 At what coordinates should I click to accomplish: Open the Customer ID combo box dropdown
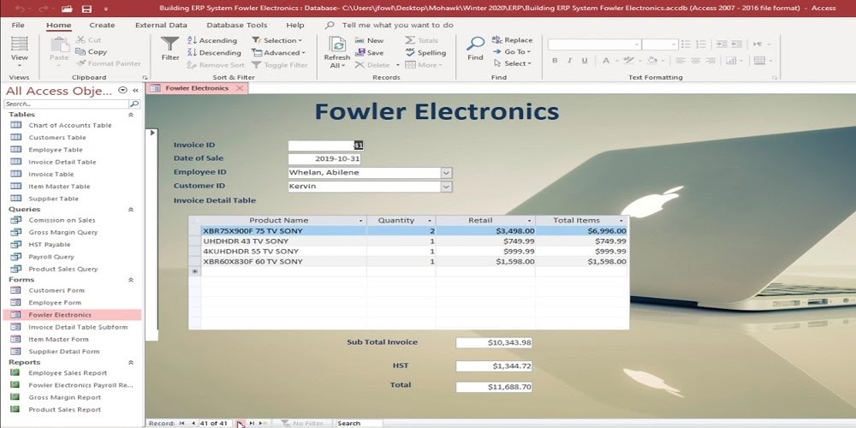(446, 186)
